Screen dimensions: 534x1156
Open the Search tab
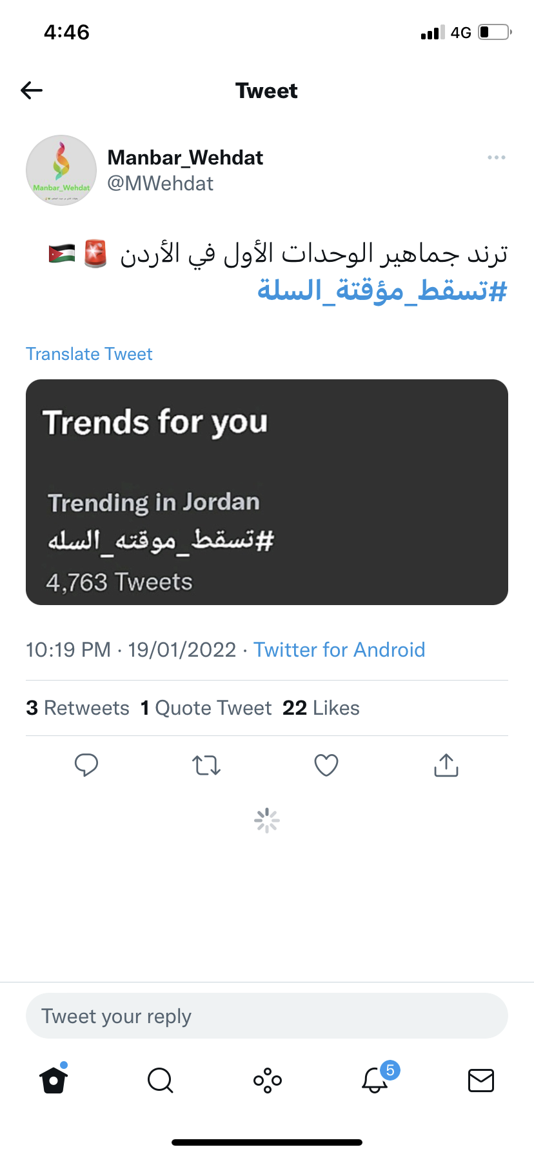click(160, 1080)
